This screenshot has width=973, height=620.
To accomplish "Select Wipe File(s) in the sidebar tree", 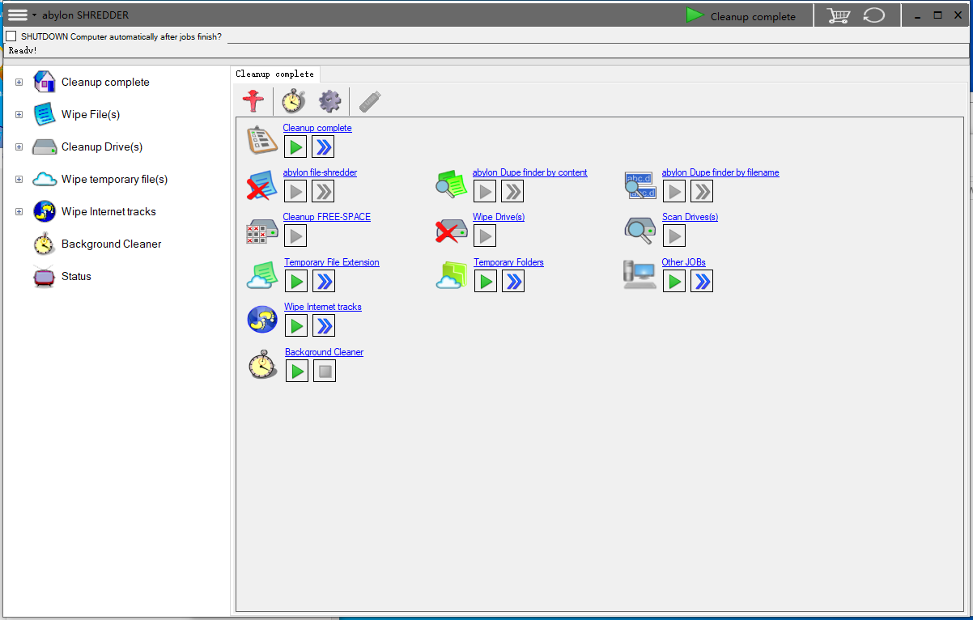I will tap(91, 114).
